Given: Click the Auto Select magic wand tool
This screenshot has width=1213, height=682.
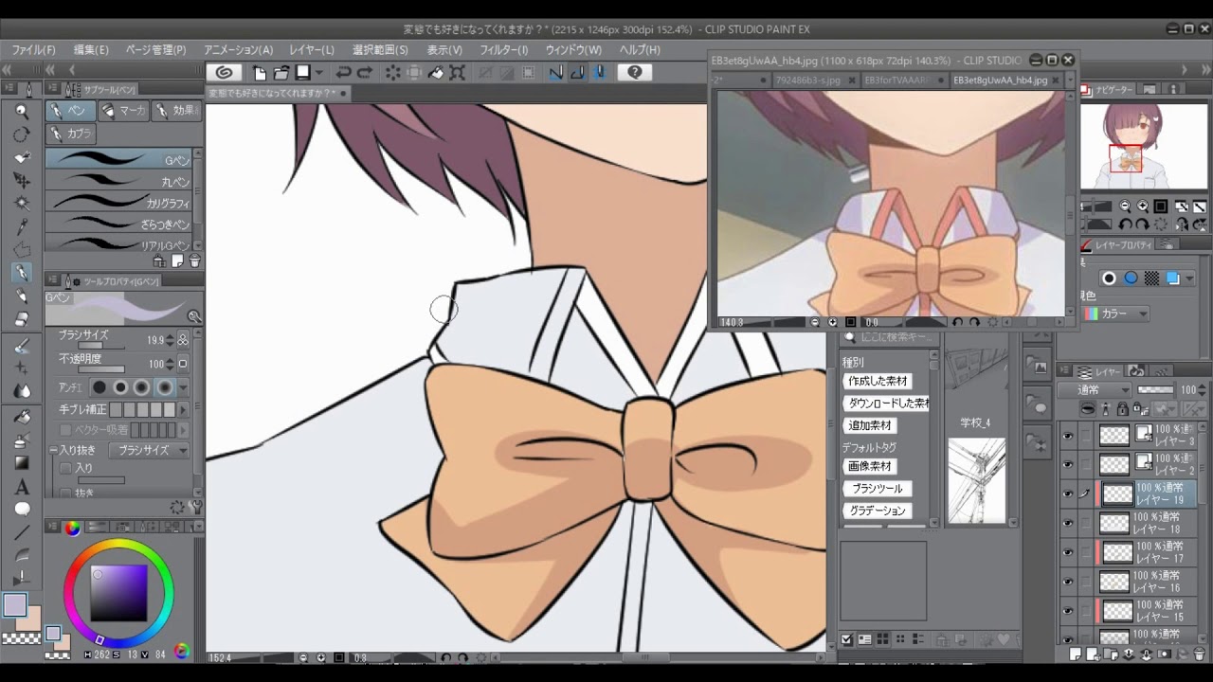Looking at the screenshot, I should [22, 204].
